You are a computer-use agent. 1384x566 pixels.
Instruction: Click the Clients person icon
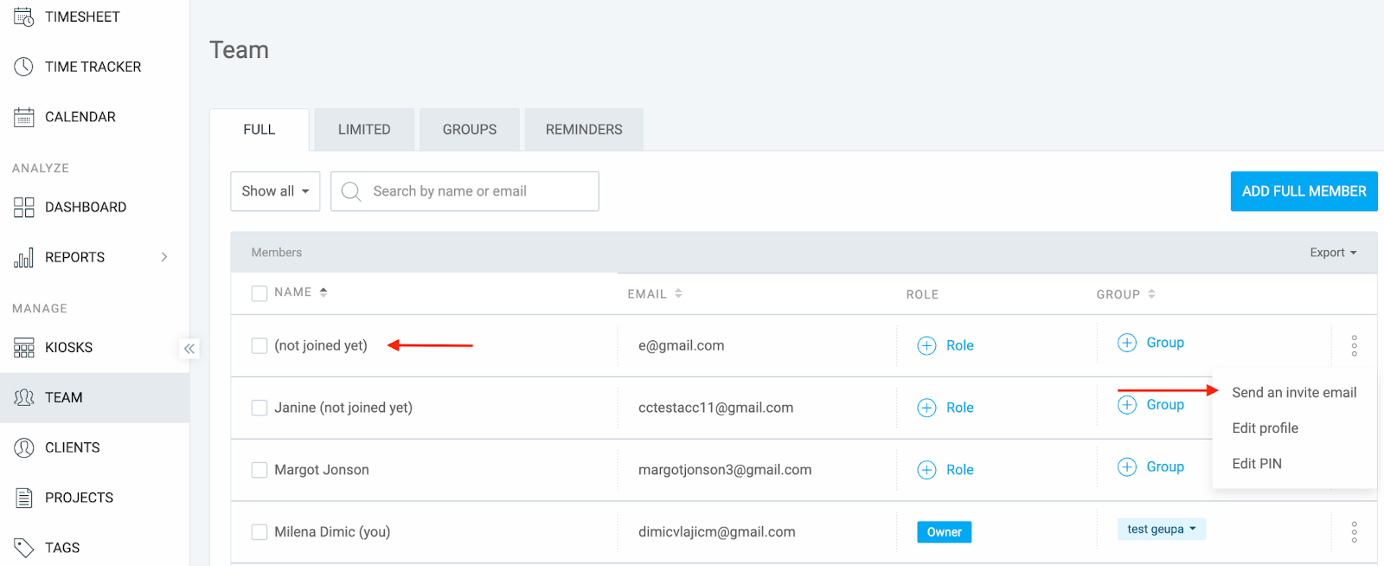23,447
